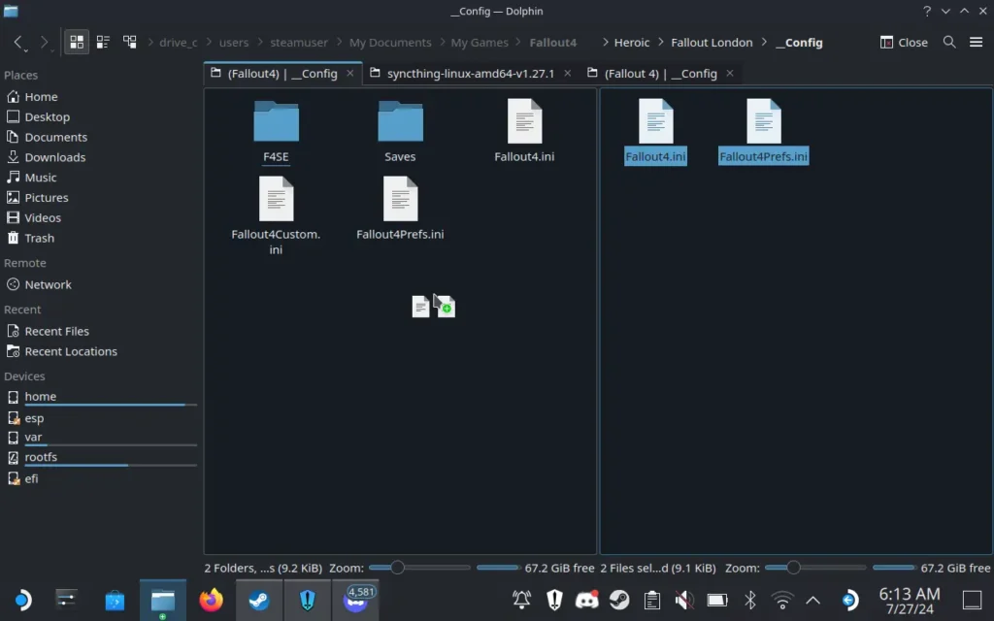Select the syncthing-linux-amd64-v1.27.1 tab
Screen dimensions: 994x621
pos(471,74)
